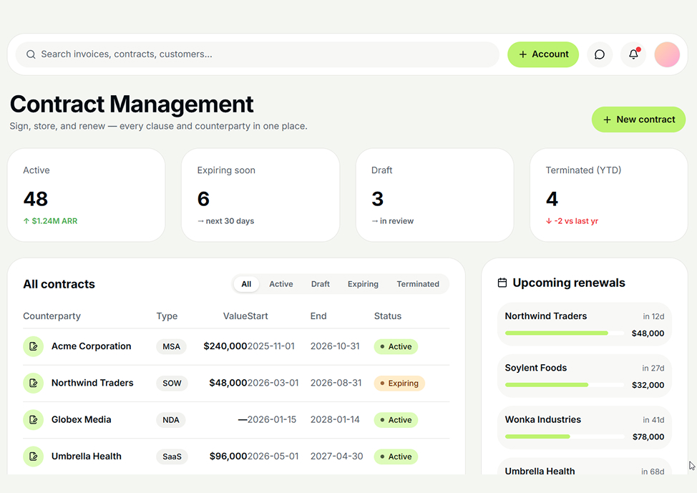
Task: Select the All filter tab
Action: click(246, 284)
